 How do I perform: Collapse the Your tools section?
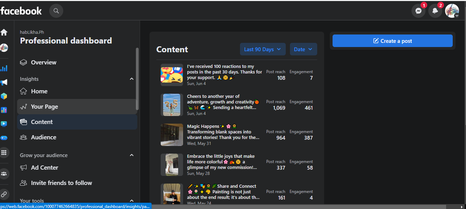tap(132, 201)
